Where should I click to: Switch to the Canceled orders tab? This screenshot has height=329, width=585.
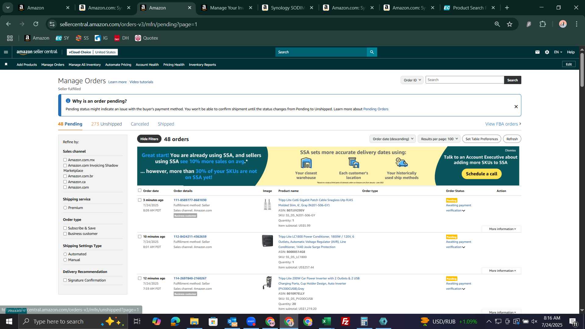(140, 124)
